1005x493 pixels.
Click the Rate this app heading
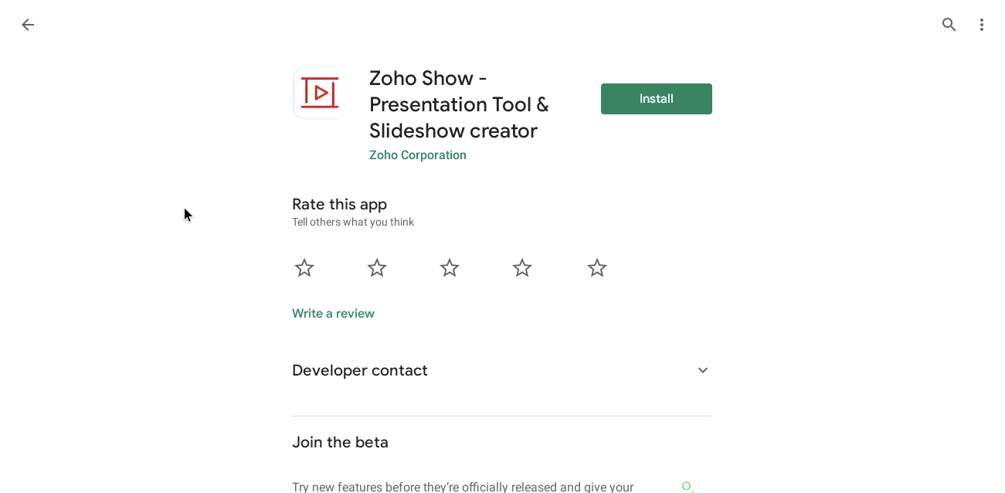click(339, 205)
